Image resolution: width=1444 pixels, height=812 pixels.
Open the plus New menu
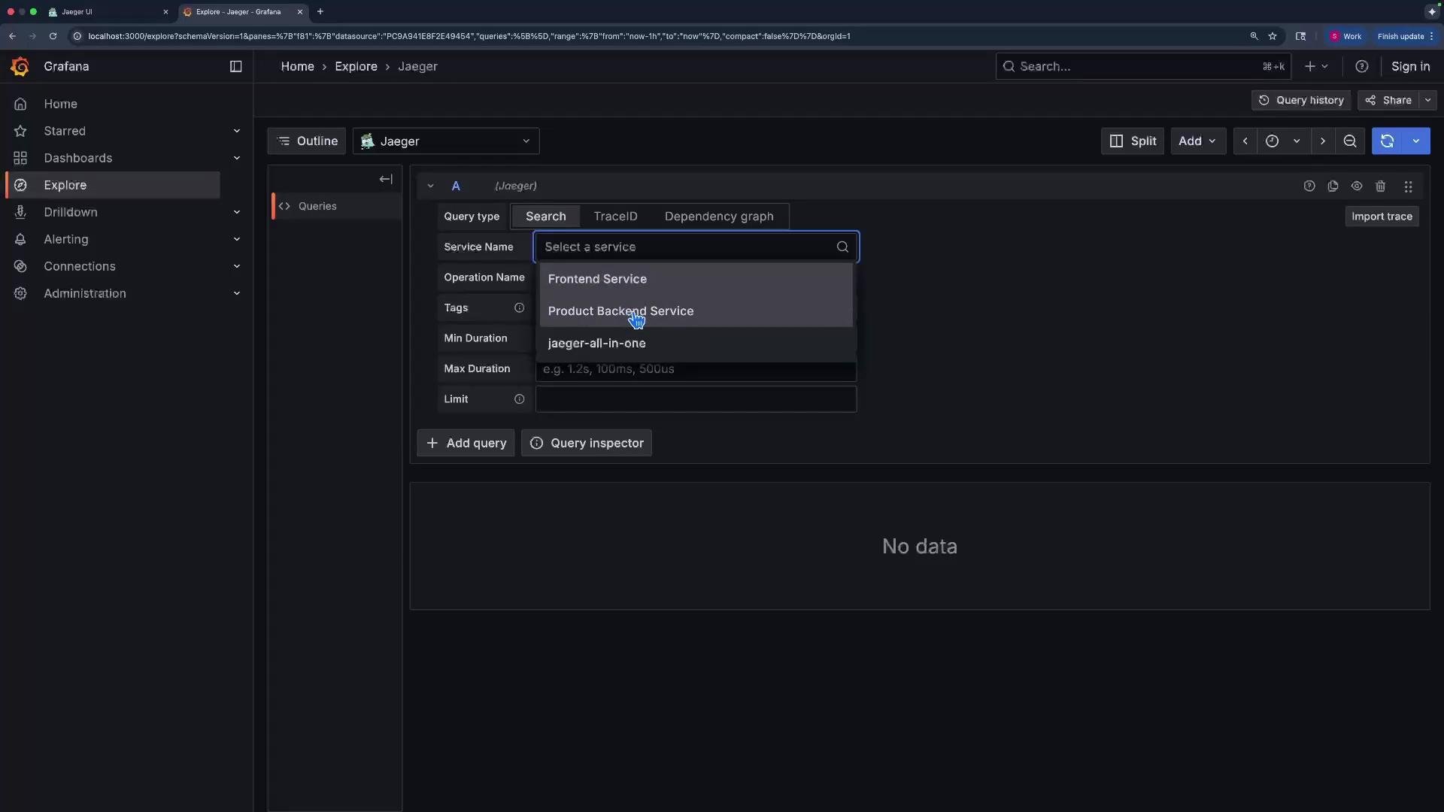pos(1316,66)
